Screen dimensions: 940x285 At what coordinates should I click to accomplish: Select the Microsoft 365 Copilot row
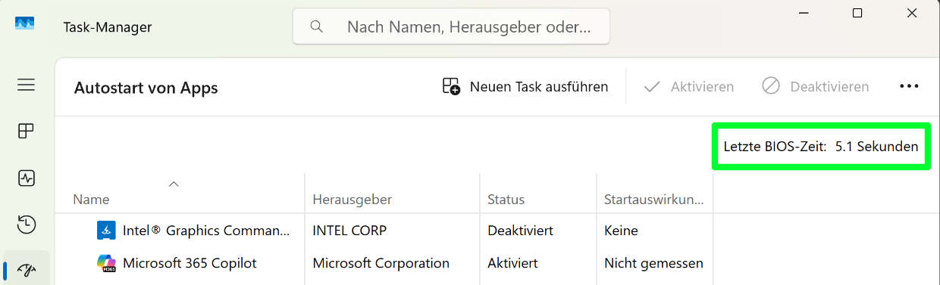[497, 263]
